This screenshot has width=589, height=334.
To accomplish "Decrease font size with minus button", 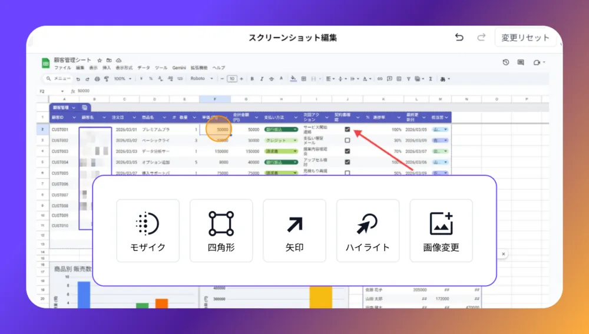I will [x=222, y=79].
